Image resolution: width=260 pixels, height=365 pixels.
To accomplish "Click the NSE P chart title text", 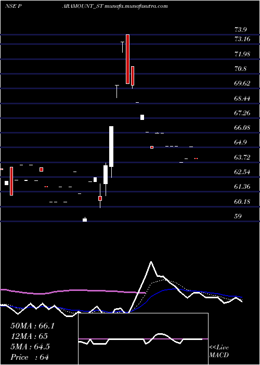I will (x=13, y=6).
